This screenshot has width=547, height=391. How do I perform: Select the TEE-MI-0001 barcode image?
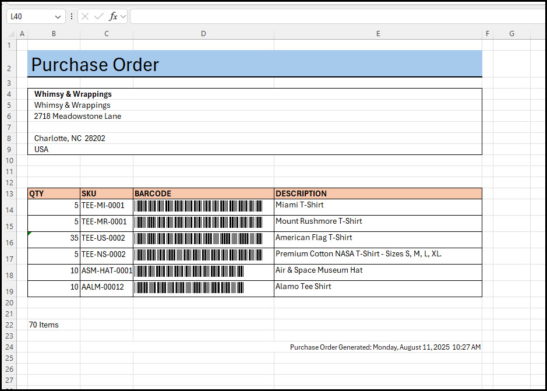click(198, 206)
